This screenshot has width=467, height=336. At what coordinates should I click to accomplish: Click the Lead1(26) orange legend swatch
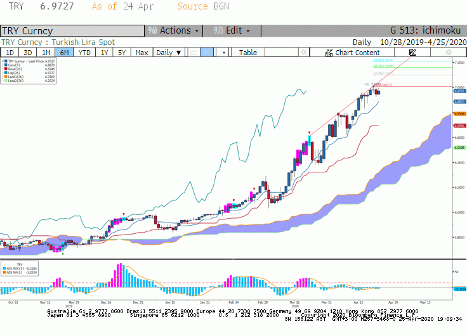(6, 77)
